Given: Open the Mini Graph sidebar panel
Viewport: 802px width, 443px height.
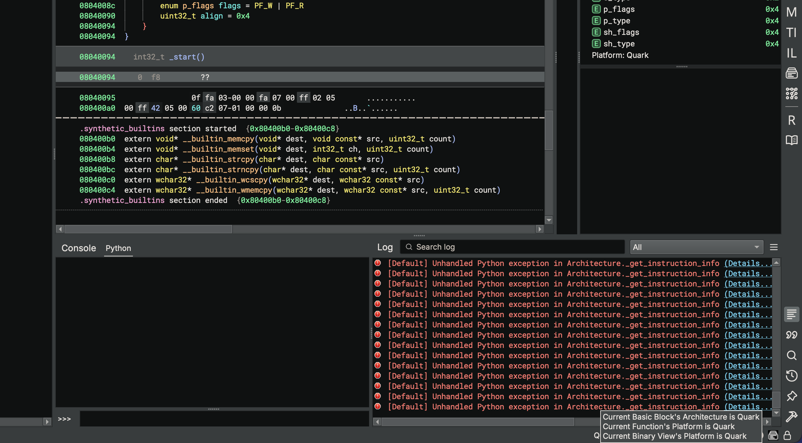Looking at the screenshot, I should 792,94.
